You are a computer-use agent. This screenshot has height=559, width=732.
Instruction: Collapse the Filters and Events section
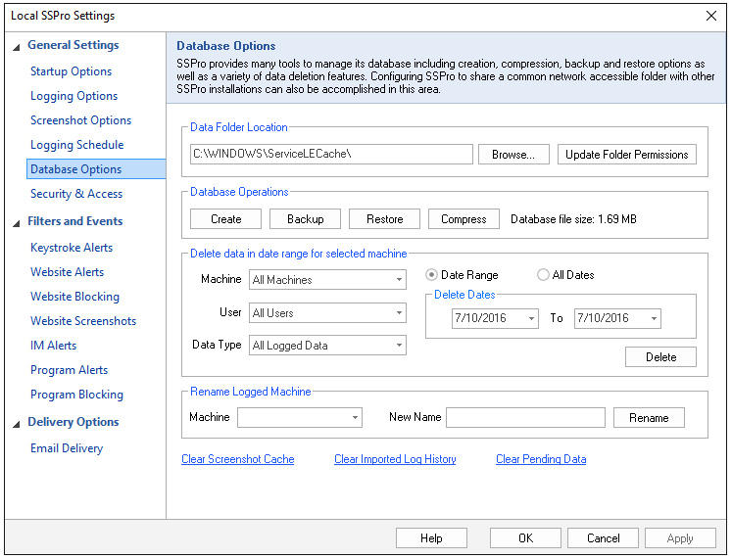click(x=17, y=223)
